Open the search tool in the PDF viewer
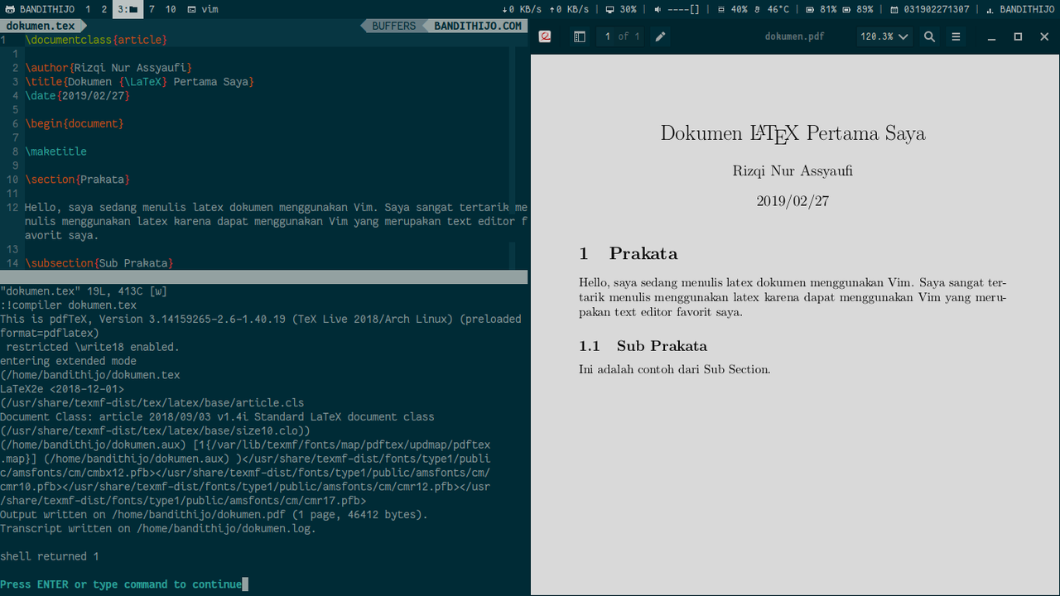Image resolution: width=1060 pixels, height=596 pixels. (x=929, y=36)
